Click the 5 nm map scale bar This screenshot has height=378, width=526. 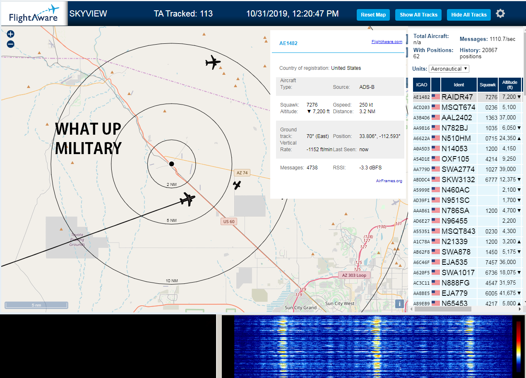coord(36,305)
